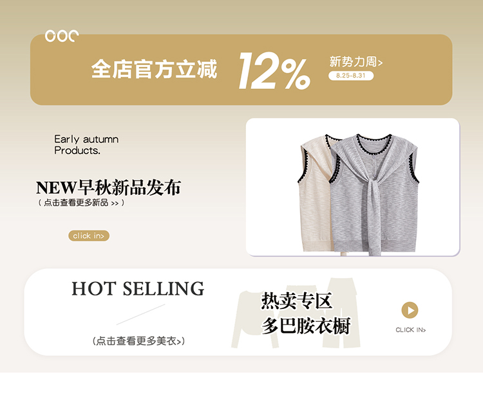The height and width of the screenshot is (398, 483).
Task: Click the gold play button icon
Action: (410, 310)
